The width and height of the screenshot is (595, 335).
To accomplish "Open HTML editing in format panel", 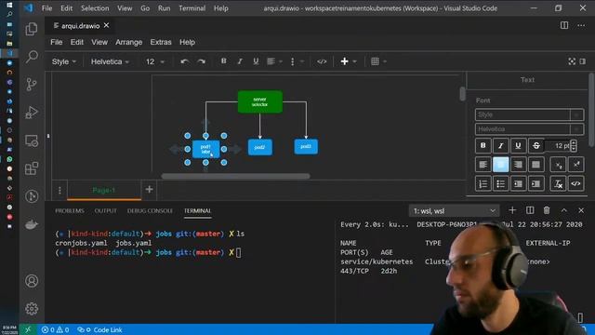I will click(576, 184).
